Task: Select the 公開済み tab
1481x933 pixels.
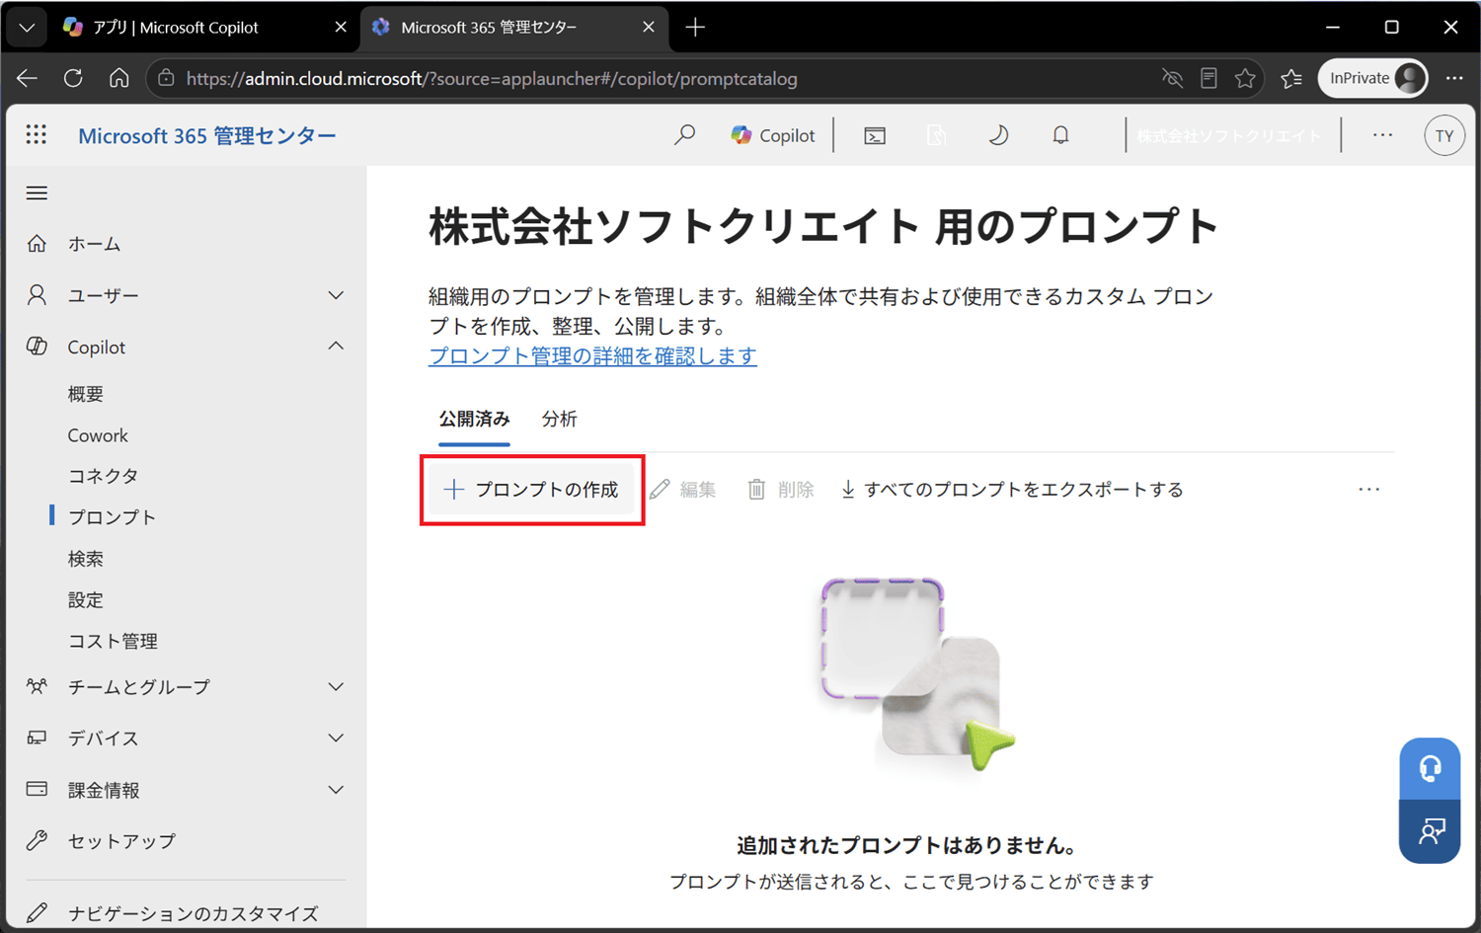Action: click(474, 419)
